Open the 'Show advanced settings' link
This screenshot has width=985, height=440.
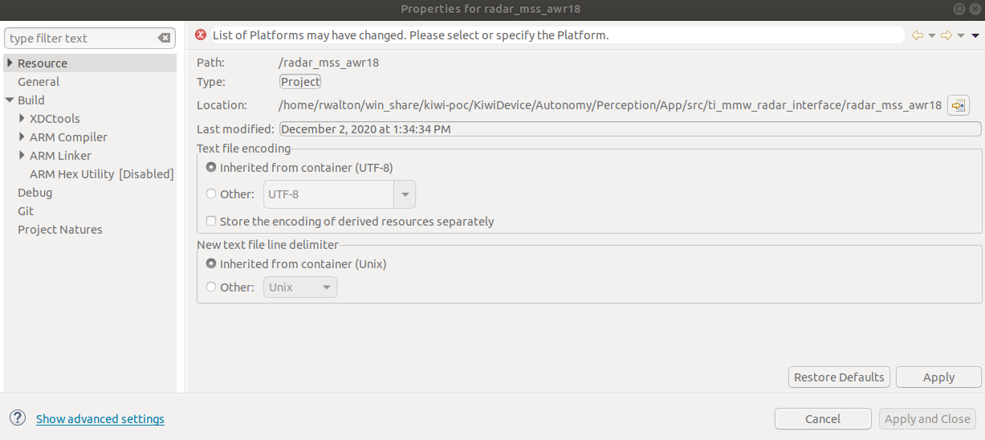pyautogui.click(x=100, y=419)
